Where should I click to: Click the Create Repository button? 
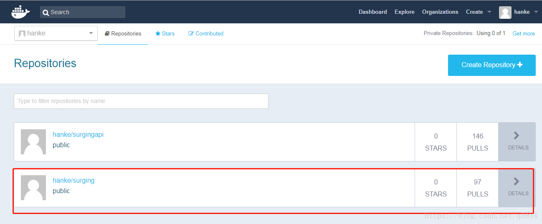coord(492,65)
